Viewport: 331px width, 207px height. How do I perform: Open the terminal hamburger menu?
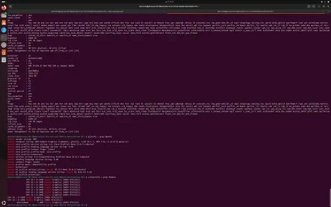314,6
